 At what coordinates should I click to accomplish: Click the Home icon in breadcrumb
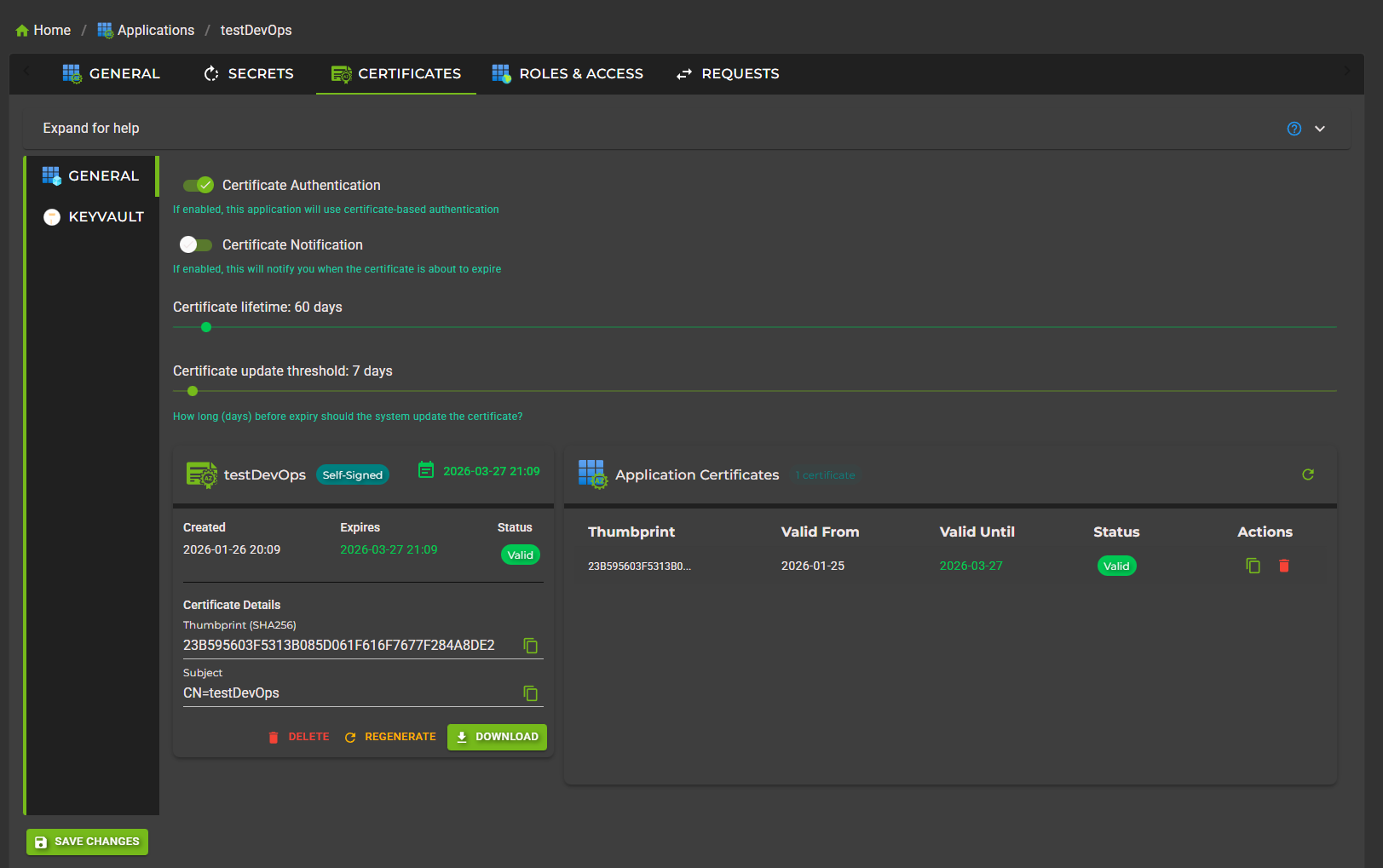click(x=22, y=31)
